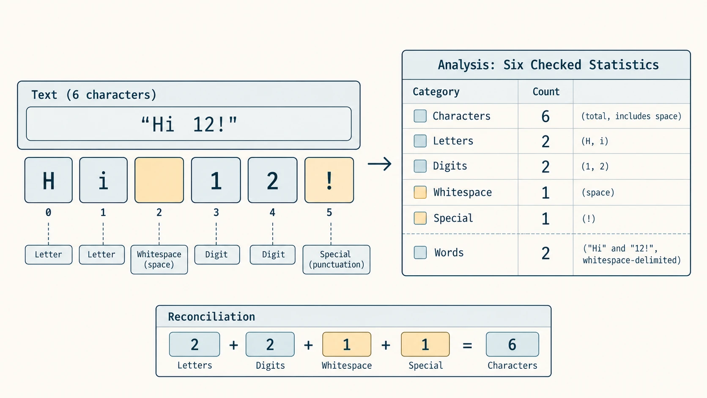Viewport: 707px width, 398px height.
Task: Click the Letters count in the table
Action: point(545,141)
